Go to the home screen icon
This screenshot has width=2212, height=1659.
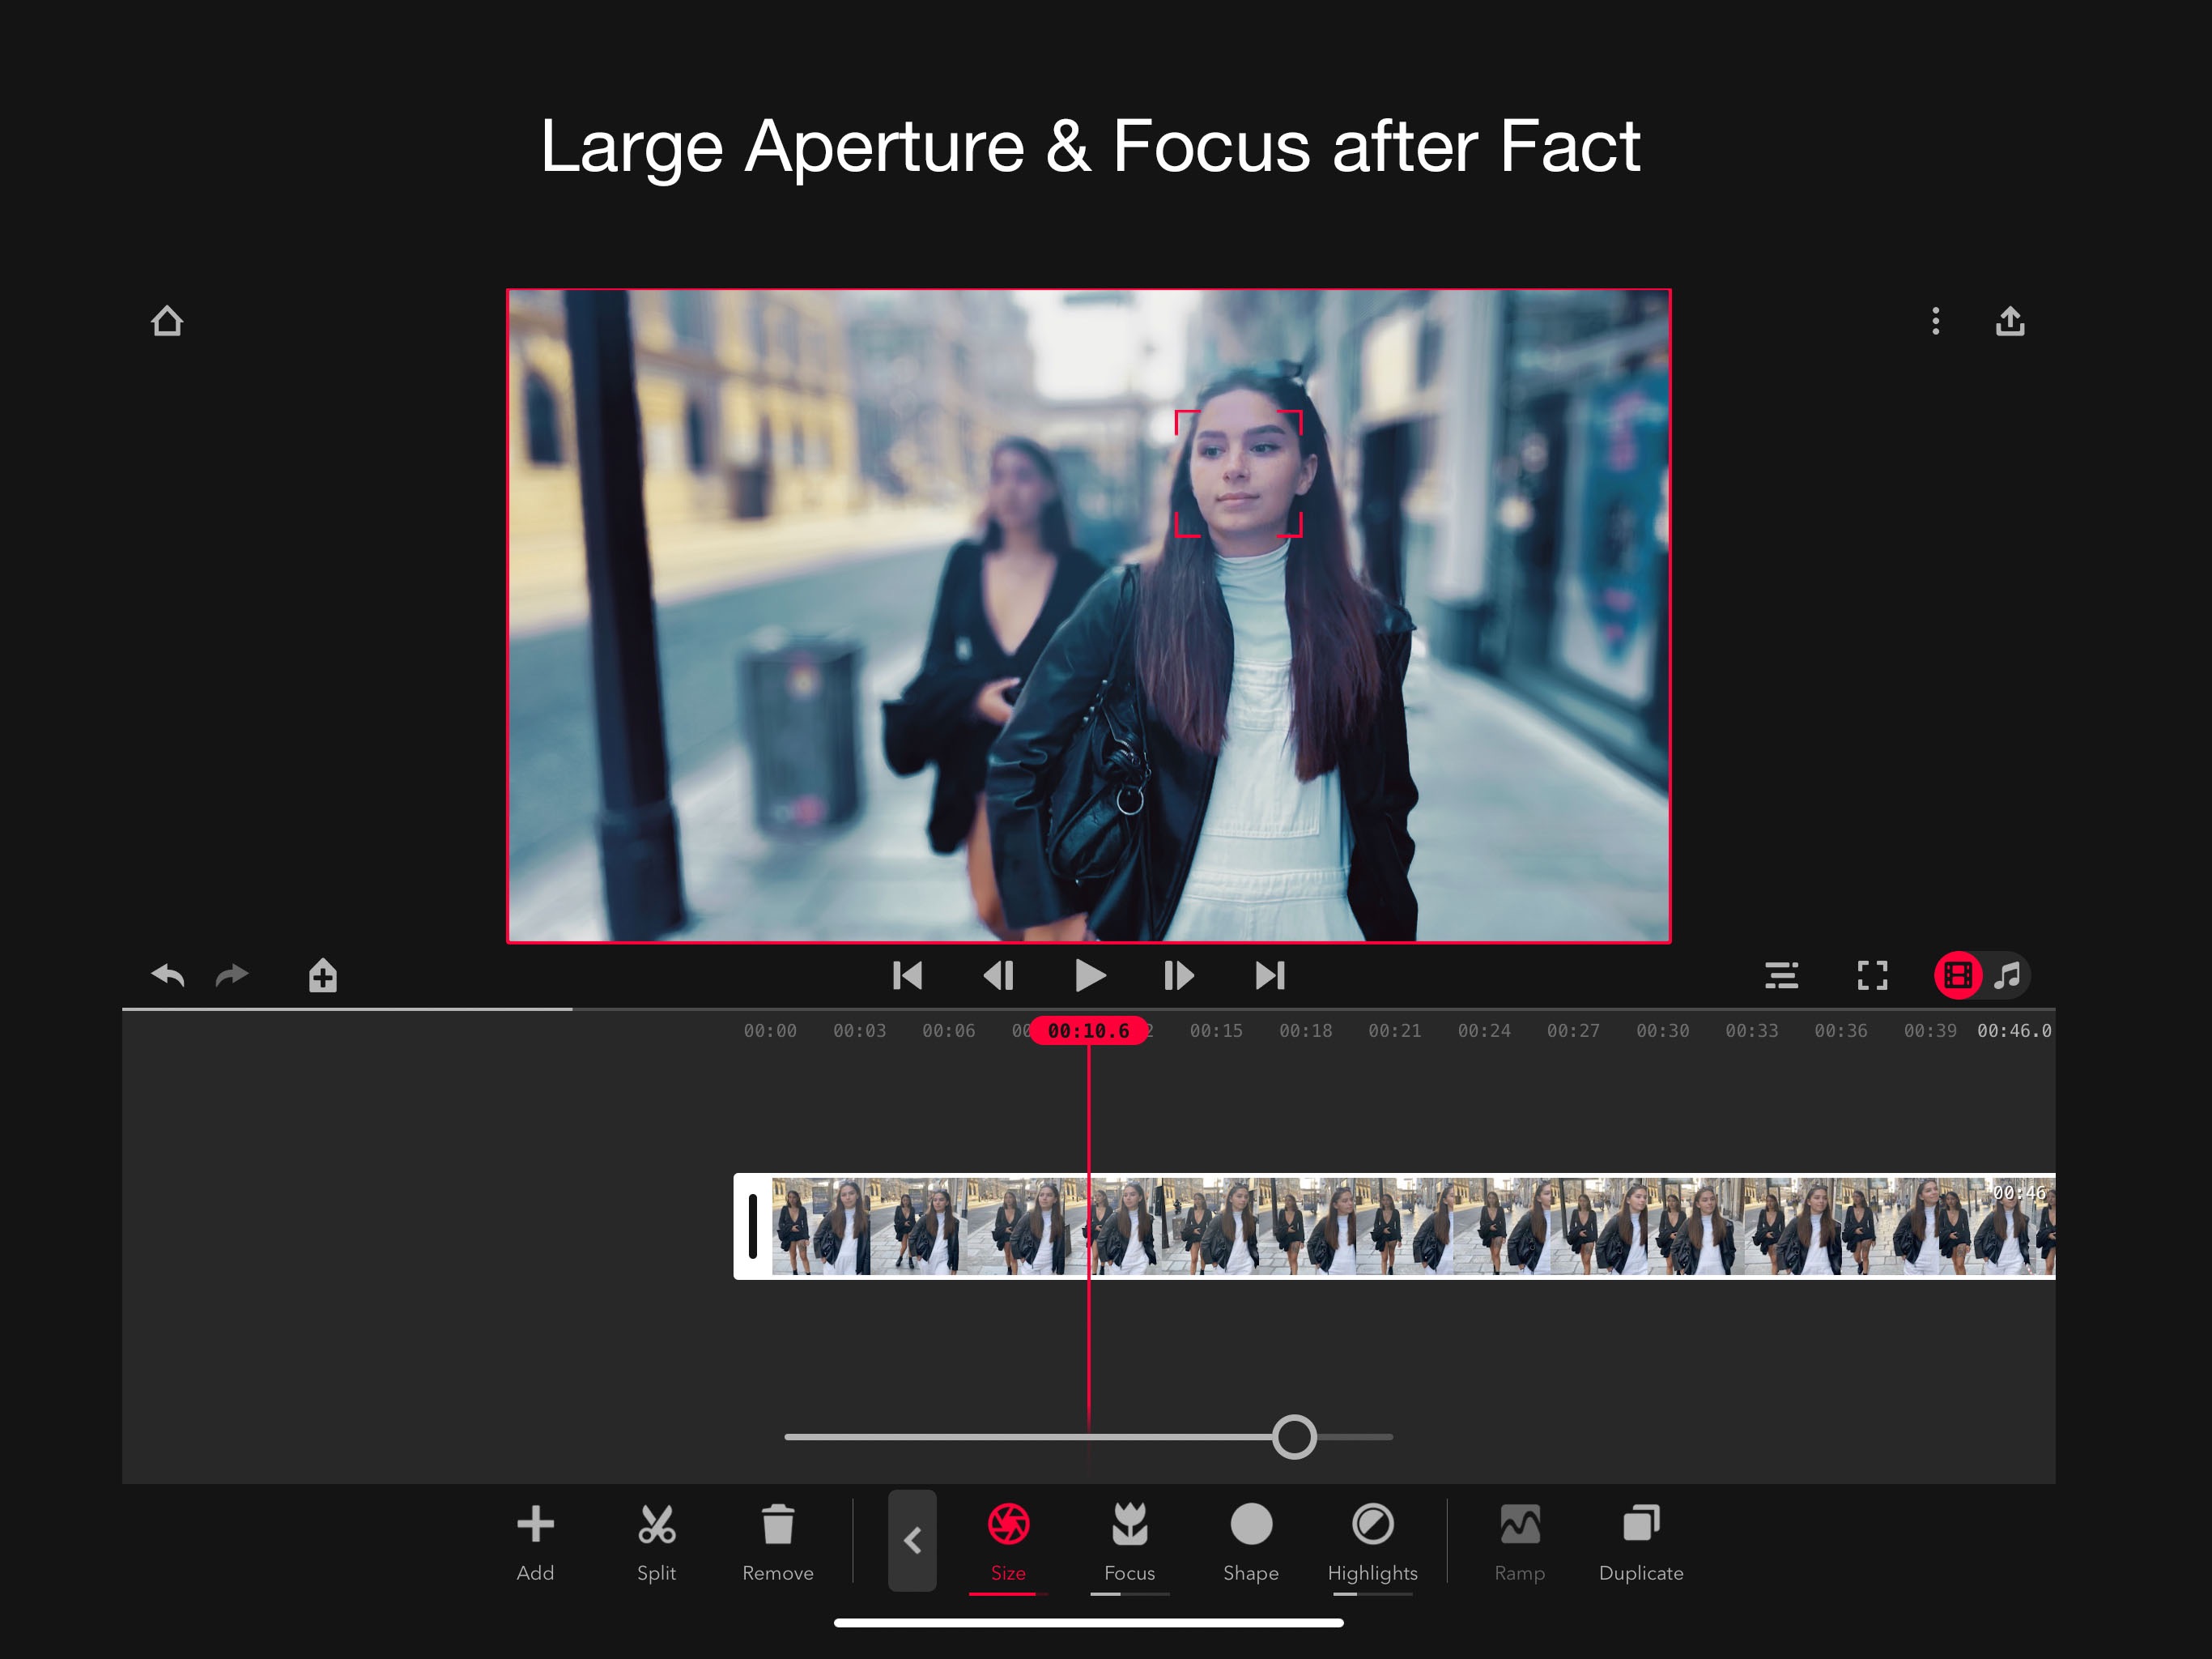(x=167, y=322)
